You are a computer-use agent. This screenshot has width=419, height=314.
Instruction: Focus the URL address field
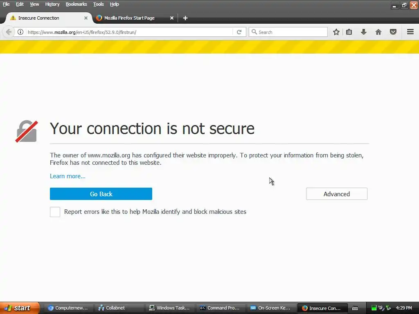pos(130,32)
